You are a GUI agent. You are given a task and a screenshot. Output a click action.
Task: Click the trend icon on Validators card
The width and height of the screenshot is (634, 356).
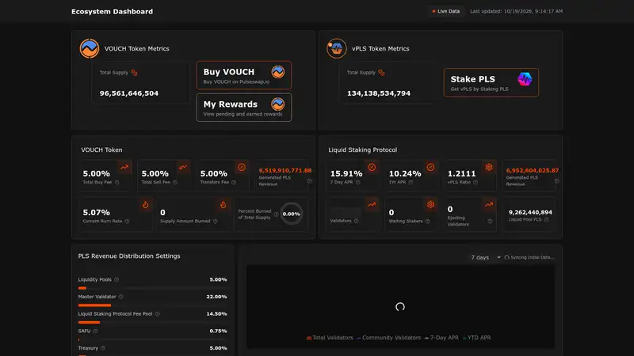pos(372,205)
